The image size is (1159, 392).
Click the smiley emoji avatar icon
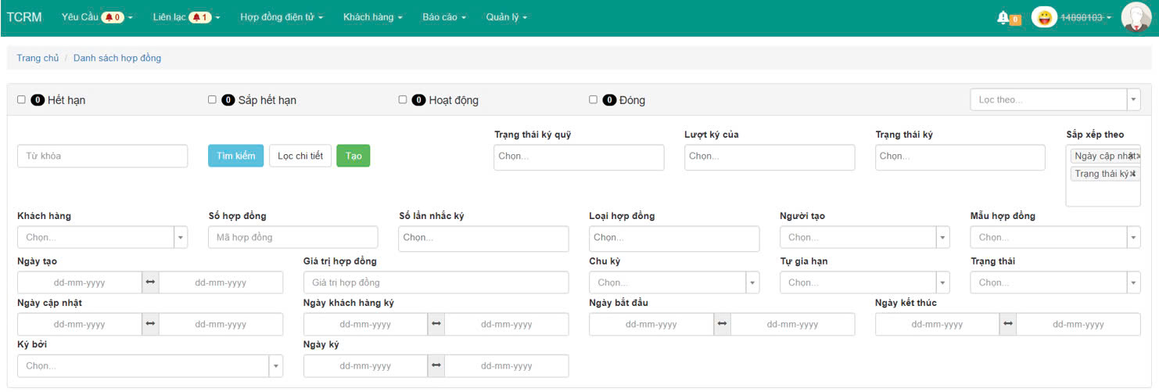coord(1044,17)
